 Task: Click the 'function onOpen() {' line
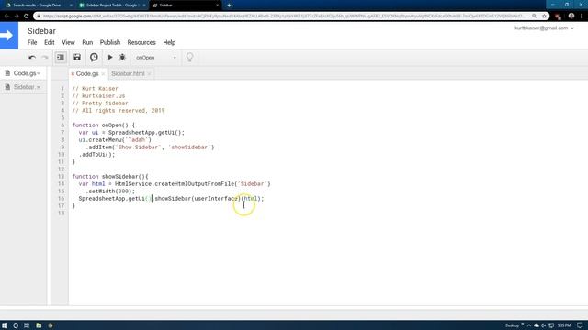pyautogui.click(x=103, y=126)
